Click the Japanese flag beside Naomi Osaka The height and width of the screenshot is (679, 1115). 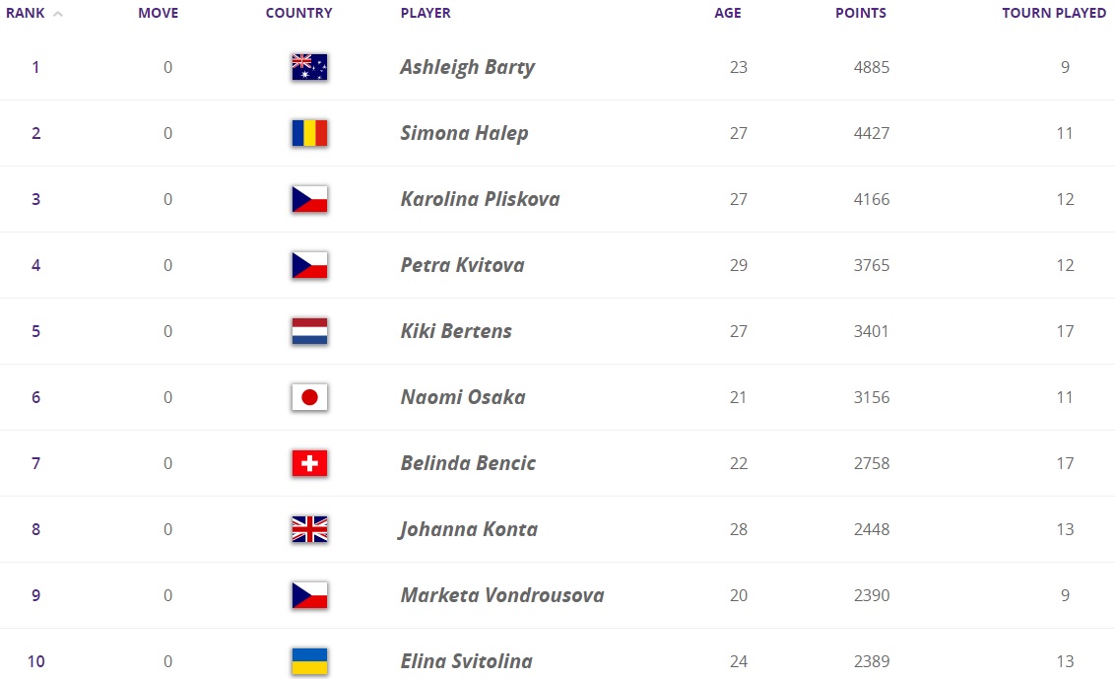coord(309,397)
